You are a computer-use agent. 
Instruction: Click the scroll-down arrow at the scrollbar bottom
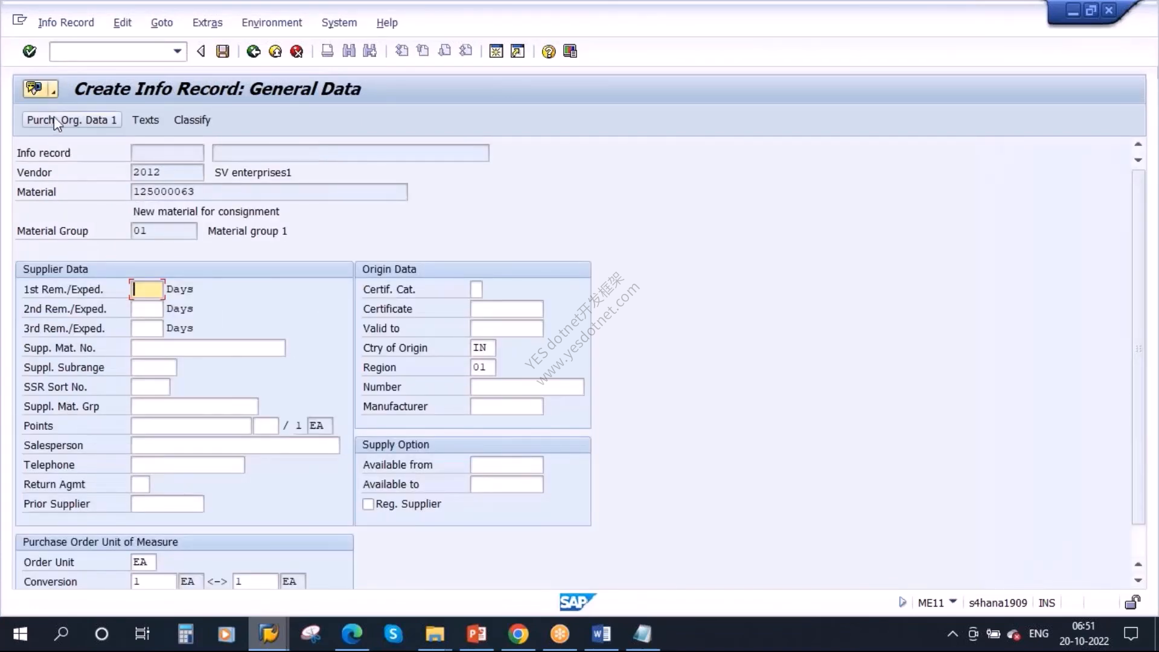pos(1138,581)
